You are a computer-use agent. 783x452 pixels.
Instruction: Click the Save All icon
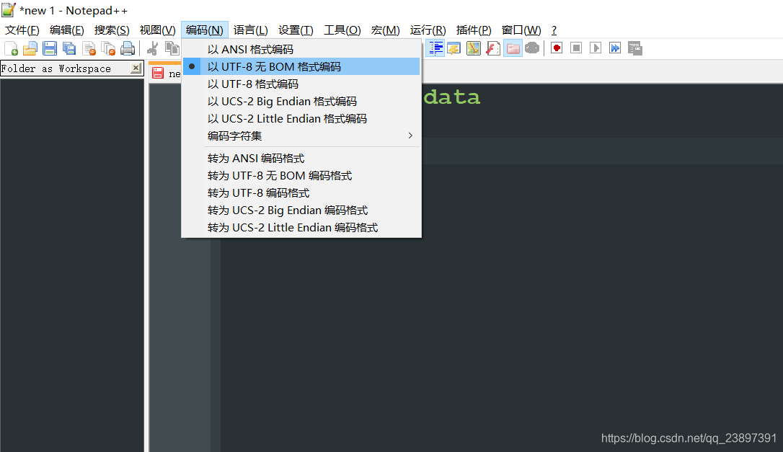click(x=69, y=48)
